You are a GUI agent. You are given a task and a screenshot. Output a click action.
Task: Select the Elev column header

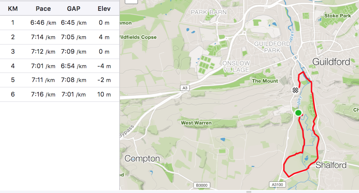(x=104, y=9)
